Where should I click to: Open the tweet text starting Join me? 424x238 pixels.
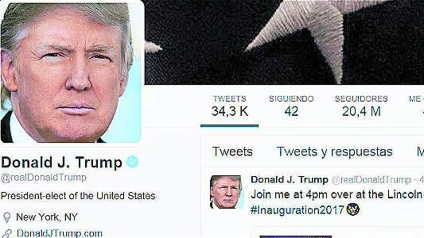point(337,194)
